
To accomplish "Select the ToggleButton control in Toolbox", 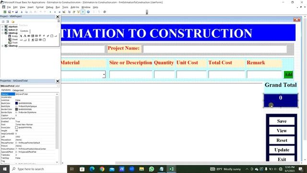I will [x=48, y=36].
